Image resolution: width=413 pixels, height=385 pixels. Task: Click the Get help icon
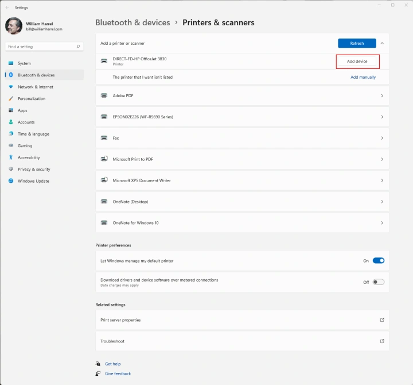(99, 364)
